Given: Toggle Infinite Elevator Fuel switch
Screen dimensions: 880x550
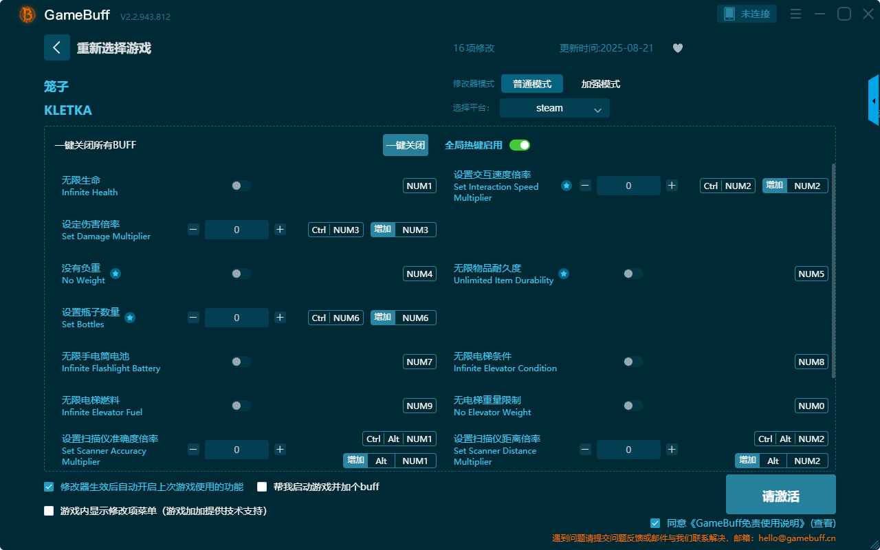Looking at the screenshot, I should [241, 406].
